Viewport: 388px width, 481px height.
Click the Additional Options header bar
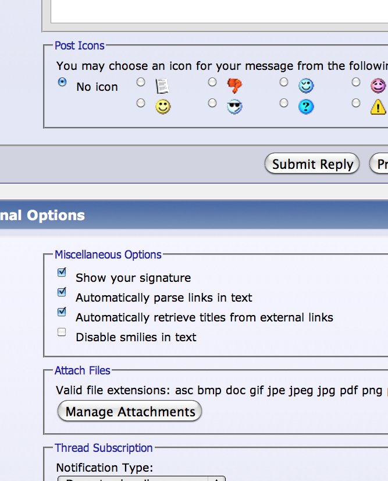click(x=194, y=215)
